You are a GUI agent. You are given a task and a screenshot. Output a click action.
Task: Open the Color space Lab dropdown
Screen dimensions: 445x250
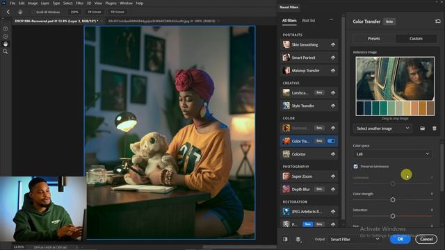(392, 154)
